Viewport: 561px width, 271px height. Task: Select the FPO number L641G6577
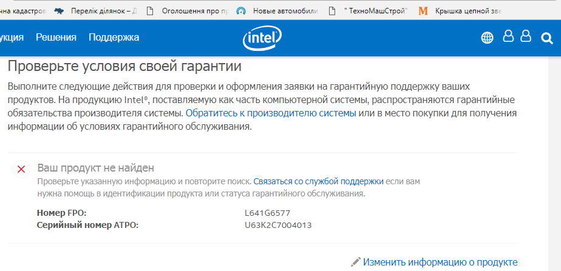click(267, 213)
